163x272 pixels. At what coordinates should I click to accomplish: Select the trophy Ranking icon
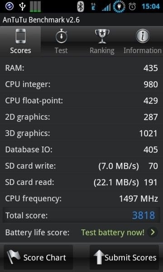click(102, 36)
